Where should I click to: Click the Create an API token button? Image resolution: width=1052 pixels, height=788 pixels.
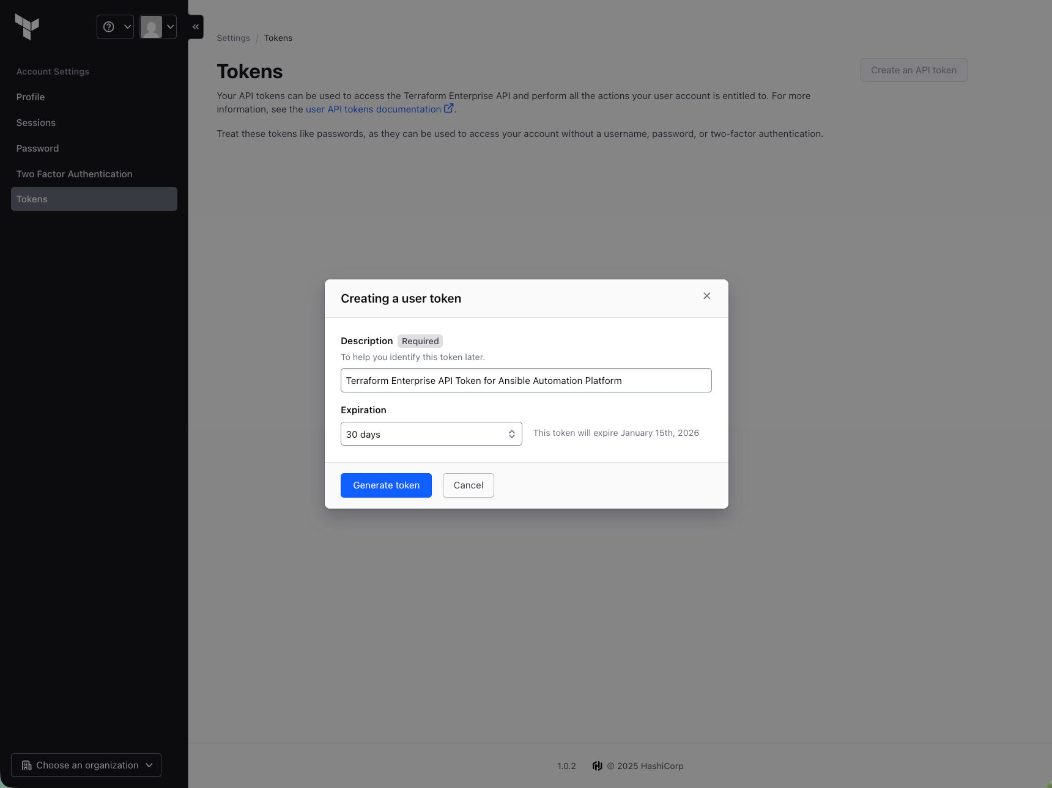click(914, 70)
